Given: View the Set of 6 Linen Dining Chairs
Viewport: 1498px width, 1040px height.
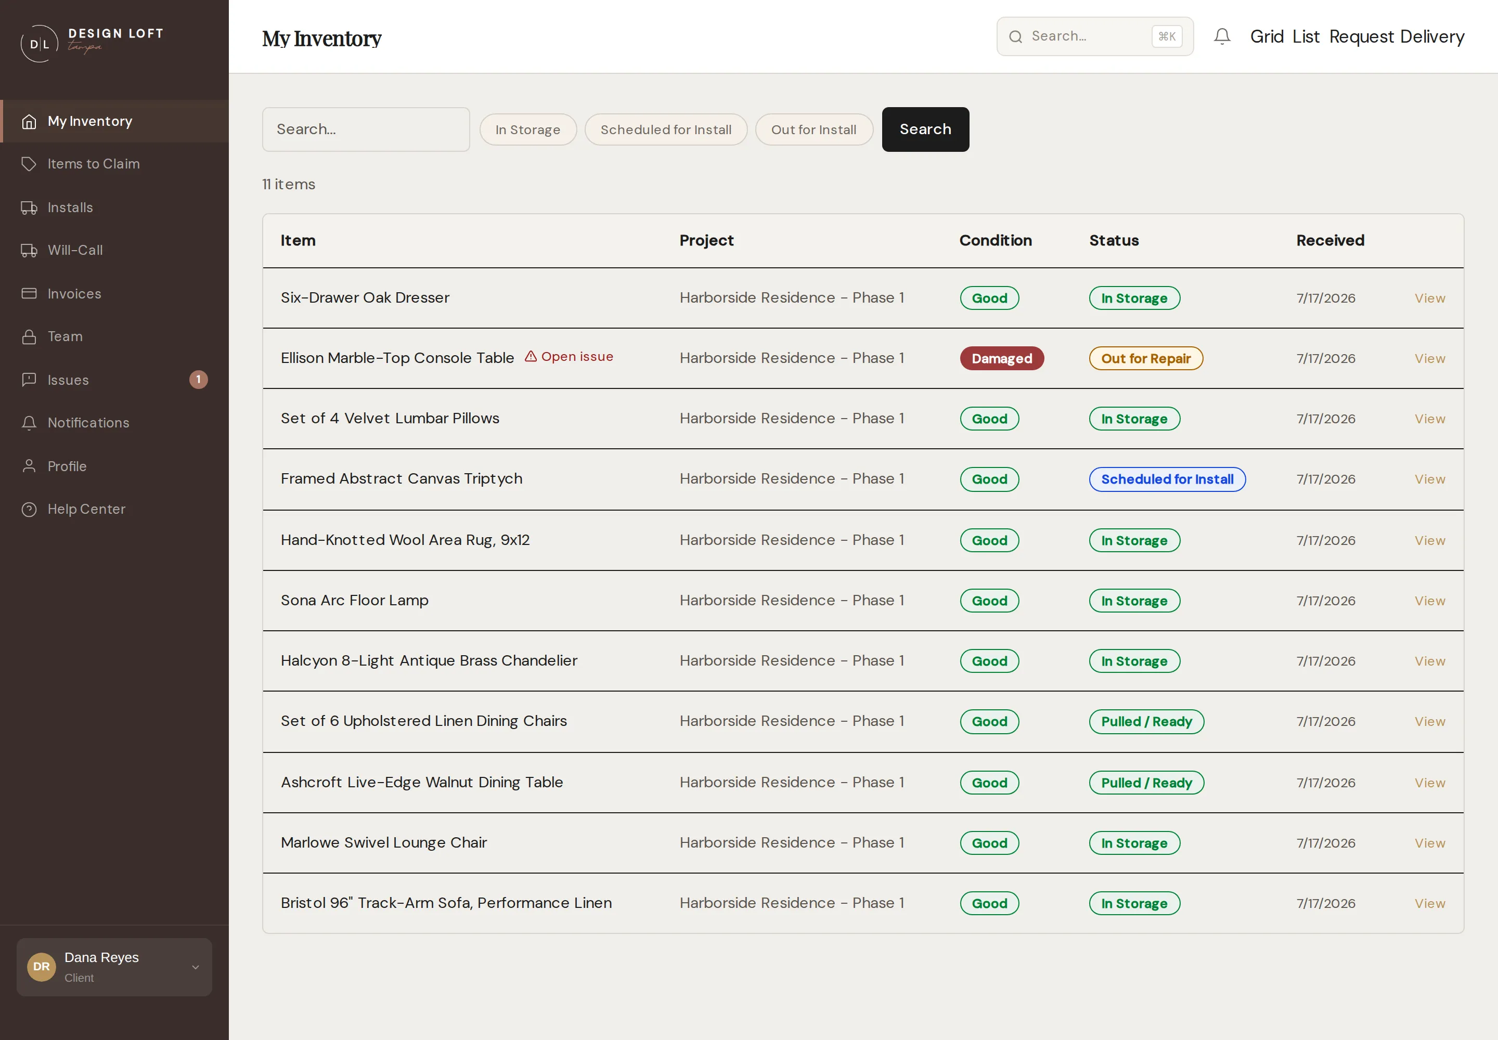Looking at the screenshot, I should (1429, 721).
